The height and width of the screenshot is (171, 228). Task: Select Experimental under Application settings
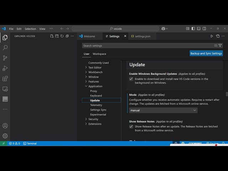[x=98, y=114]
